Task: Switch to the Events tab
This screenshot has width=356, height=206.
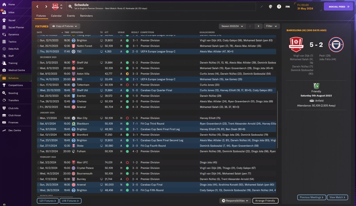Action: pos(71,16)
